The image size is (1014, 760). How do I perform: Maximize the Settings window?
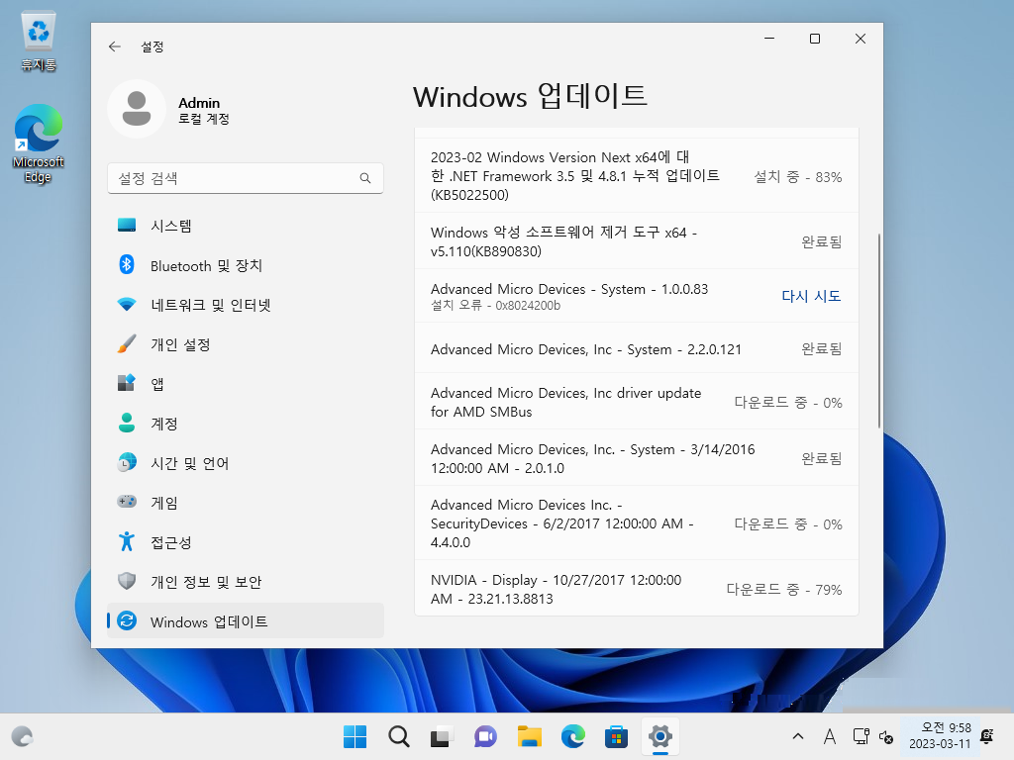pyautogui.click(x=815, y=39)
